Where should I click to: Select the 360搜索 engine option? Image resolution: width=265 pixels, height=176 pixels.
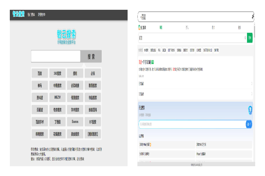point(57,73)
